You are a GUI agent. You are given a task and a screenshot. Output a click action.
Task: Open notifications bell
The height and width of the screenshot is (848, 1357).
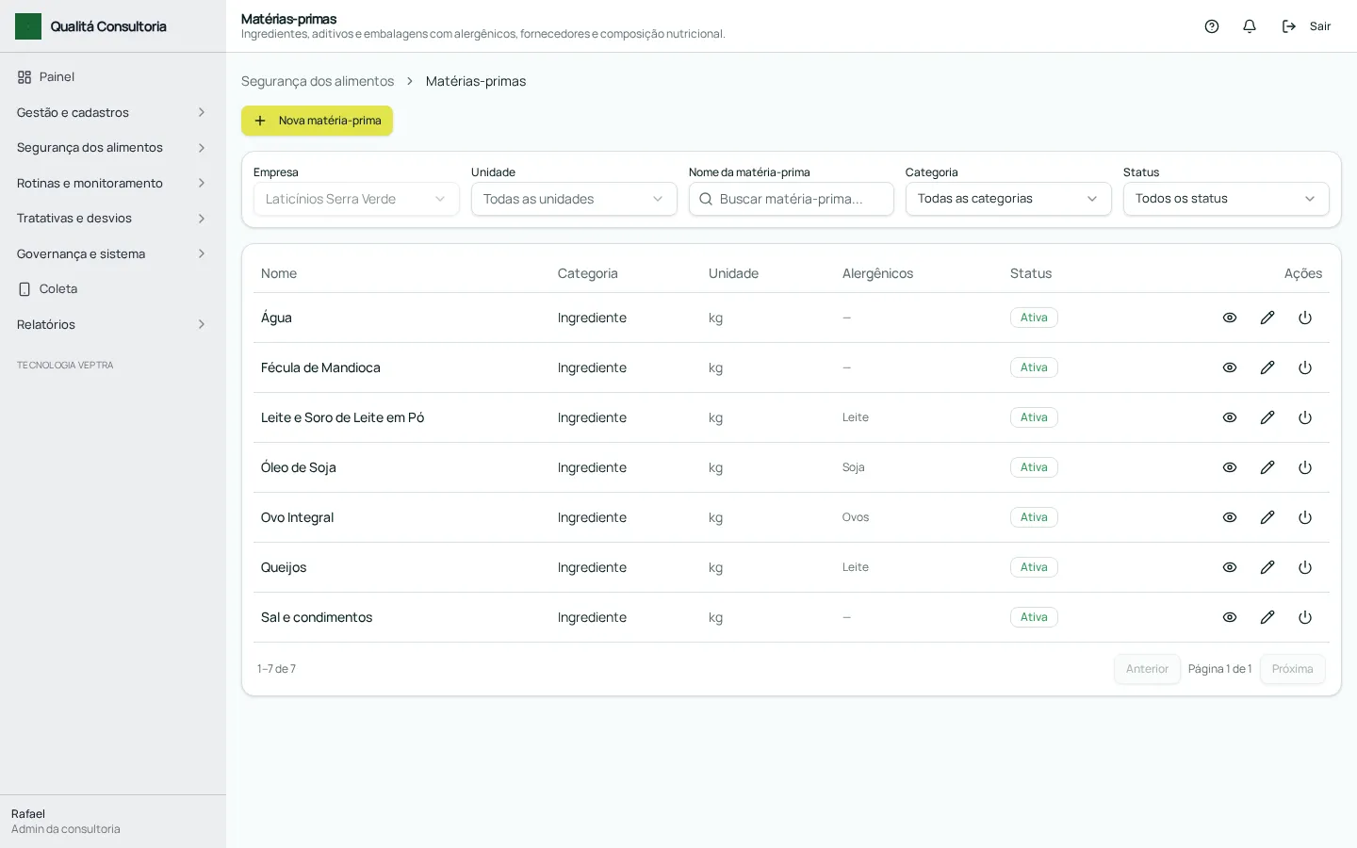coord(1250,26)
